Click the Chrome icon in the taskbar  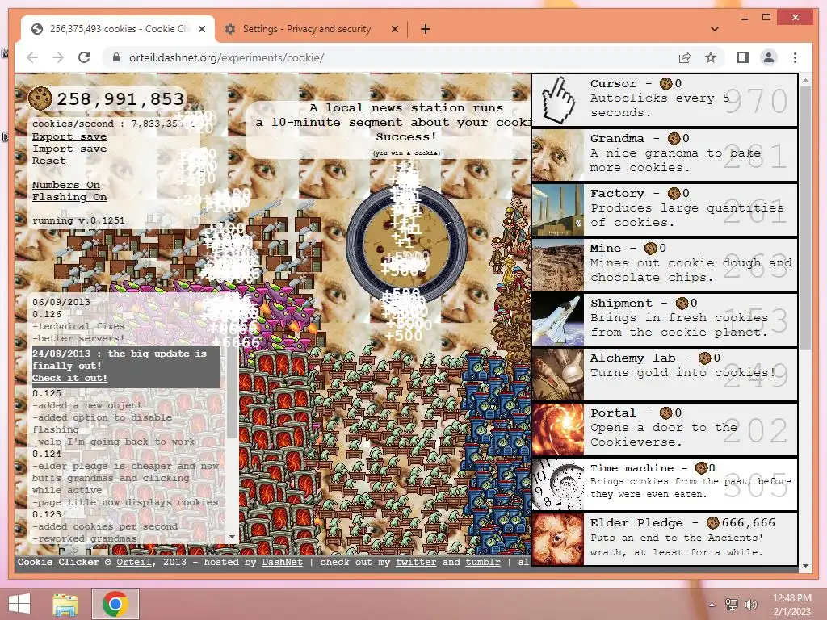click(115, 604)
